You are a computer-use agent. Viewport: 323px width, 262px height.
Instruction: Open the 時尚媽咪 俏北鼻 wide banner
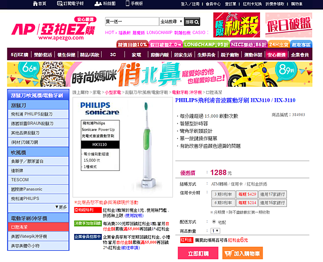point(160,74)
